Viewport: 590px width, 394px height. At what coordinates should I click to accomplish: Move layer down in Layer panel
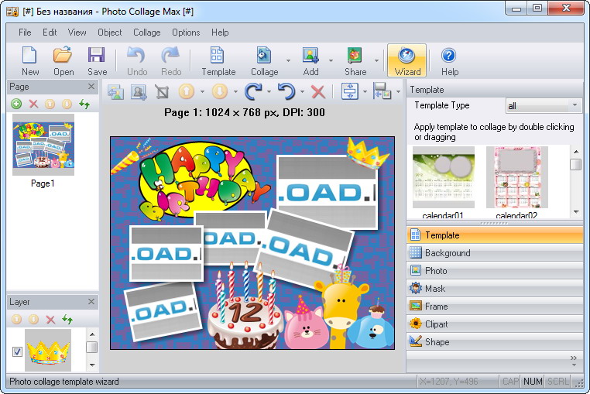pos(33,320)
